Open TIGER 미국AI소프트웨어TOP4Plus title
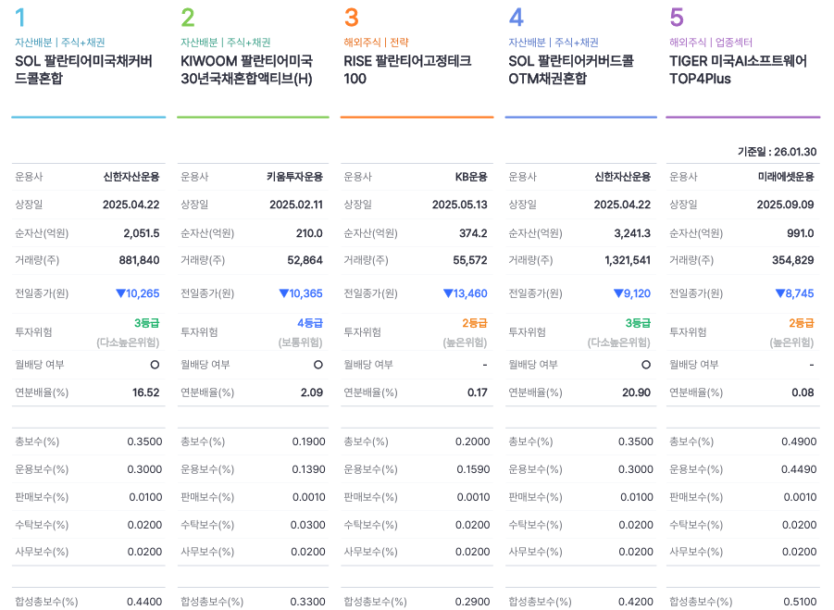This screenshot has width=834, height=610. pyautogui.click(x=739, y=69)
